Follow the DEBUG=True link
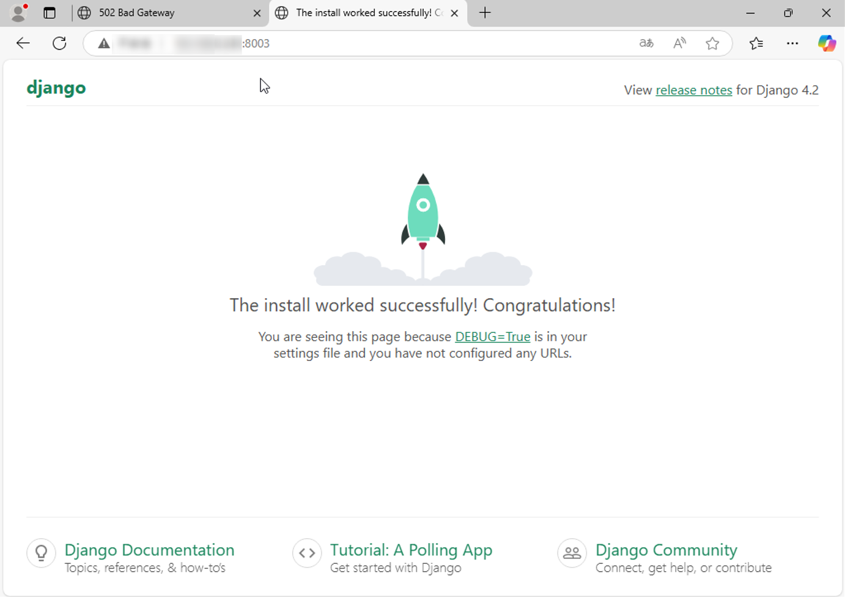The height and width of the screenshot is (598, 845). 492,337
